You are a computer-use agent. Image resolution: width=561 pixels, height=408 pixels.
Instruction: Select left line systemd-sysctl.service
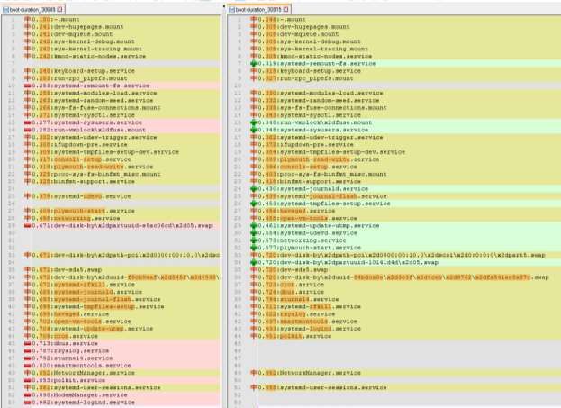(x=83, y=115)
